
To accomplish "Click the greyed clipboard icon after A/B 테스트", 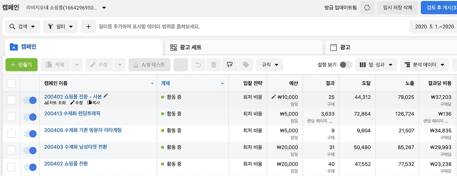I will click(181, 65).
